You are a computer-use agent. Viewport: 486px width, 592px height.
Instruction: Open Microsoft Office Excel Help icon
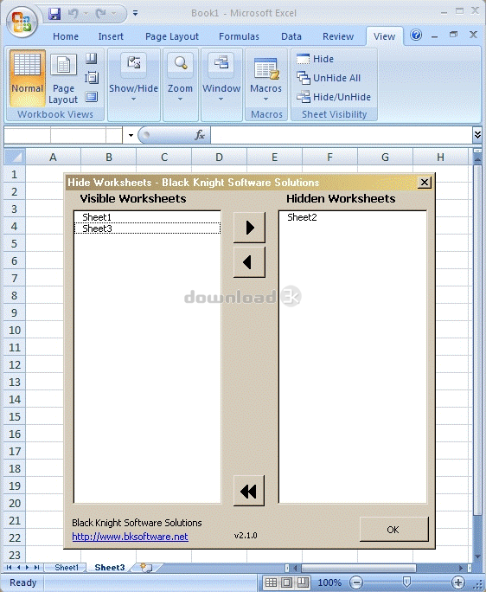416,35
